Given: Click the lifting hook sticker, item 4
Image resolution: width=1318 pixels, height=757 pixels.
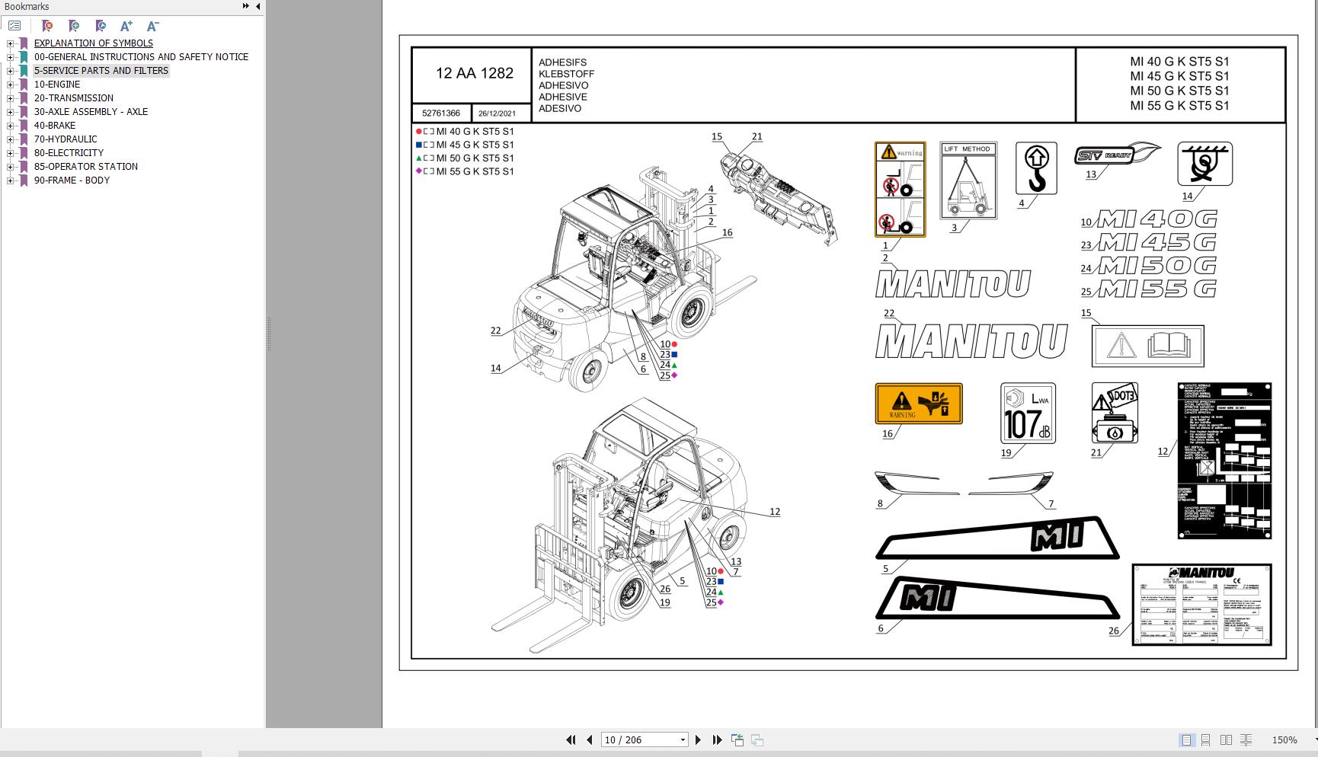Looking at the screenshot, I should pyautogui.click(x=1035, y=168).
